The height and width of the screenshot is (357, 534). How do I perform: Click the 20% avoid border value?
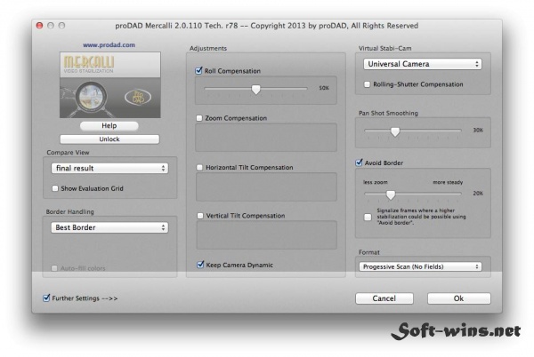point(478,194)
